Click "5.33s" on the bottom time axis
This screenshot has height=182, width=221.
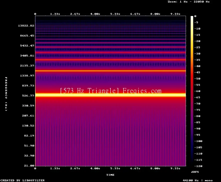click(115, 168)
